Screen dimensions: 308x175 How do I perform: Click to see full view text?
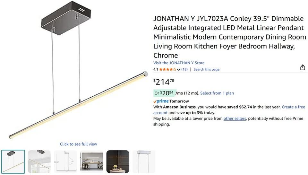point(78,144)
